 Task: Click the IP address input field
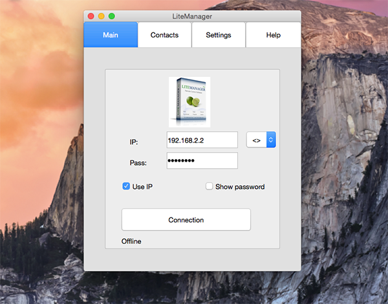pos(202,140)
